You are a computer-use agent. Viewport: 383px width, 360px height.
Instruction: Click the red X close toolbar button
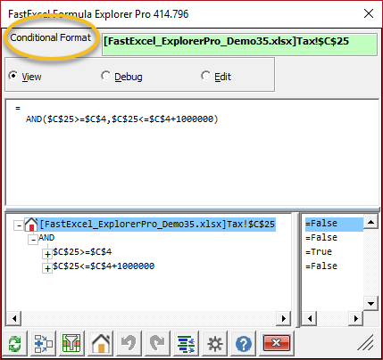[276, 344]
